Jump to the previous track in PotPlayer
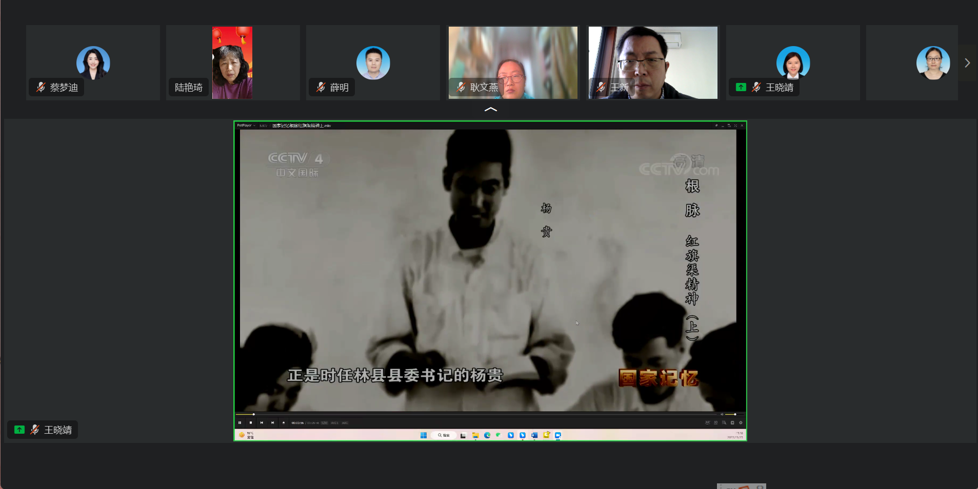 click(x=262, y=422)
